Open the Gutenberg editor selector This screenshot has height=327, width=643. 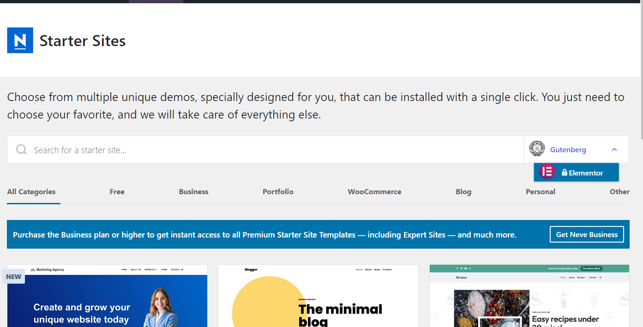tap(576, 149)
